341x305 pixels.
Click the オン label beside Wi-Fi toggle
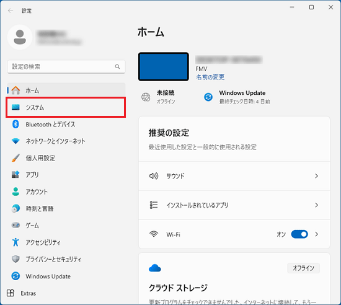coord(281,234)
